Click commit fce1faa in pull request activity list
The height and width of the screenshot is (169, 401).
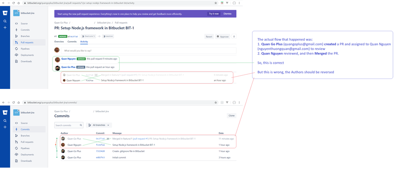pos(90,80)
